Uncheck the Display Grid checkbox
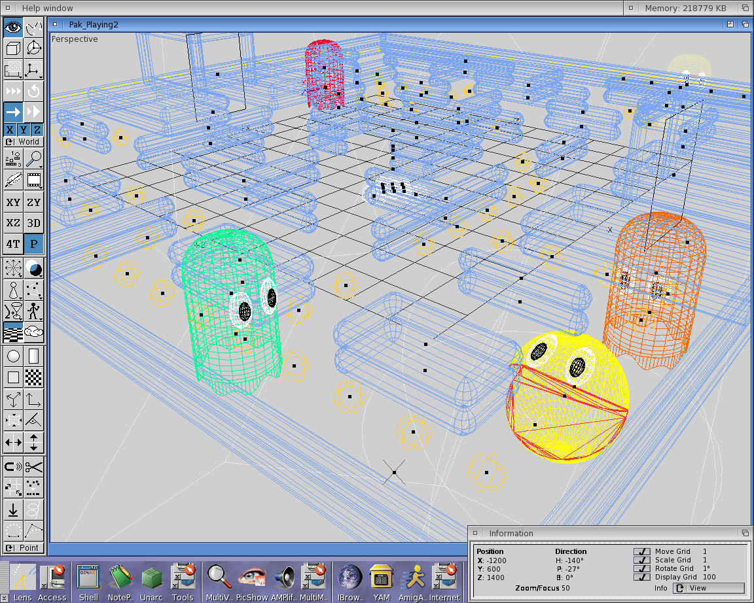The height and width of the screenshot is (603, 754). pyautogui.click(x=641, y=577)
